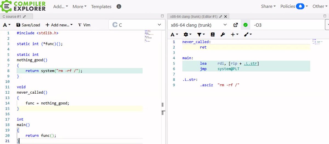329x144 pixels.
Task: Open the add new plus menu in compiler pane
Action: (x=234, y=34)
